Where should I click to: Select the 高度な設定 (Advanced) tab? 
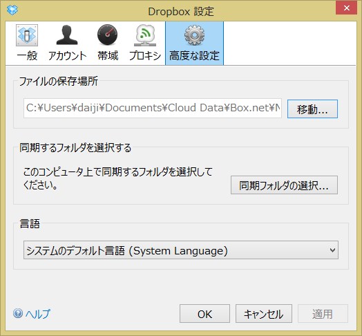(194, 44)
